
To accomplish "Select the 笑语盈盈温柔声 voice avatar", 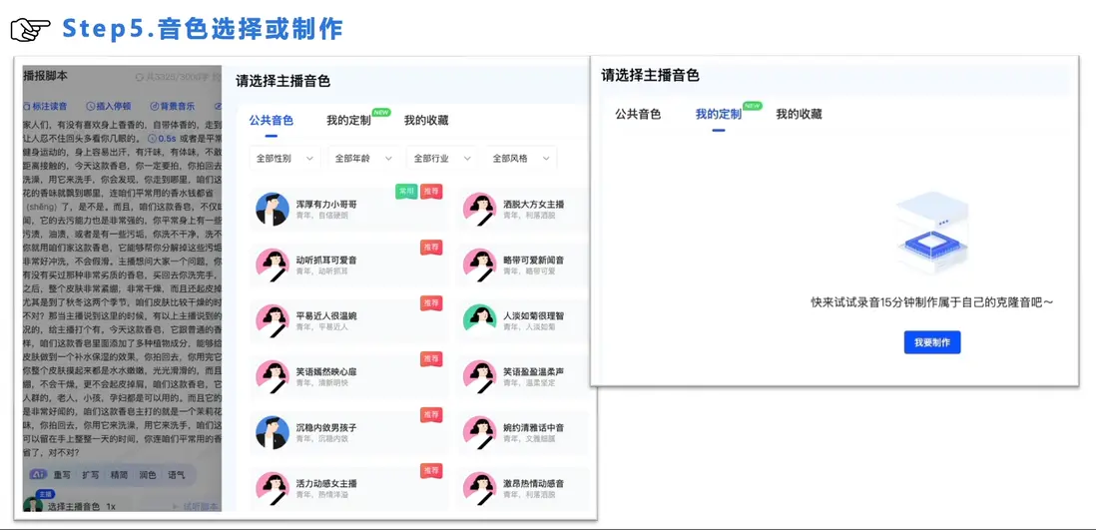I will coord(480,377).
